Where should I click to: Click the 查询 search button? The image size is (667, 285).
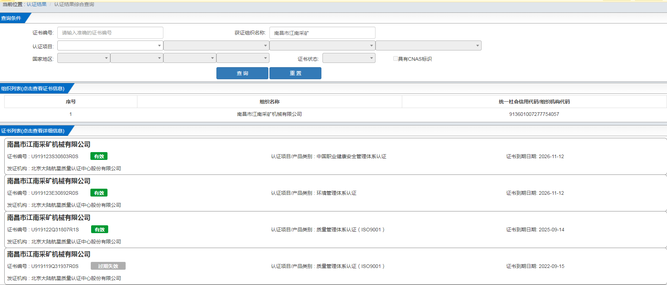coord(242,73)
